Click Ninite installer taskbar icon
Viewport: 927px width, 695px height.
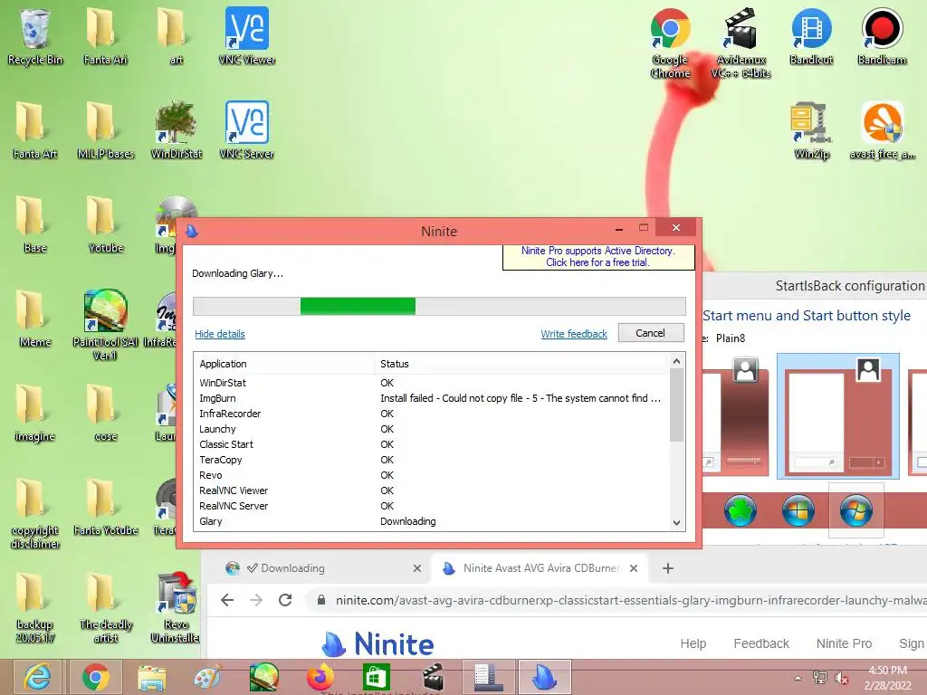[x=544, y=677]
